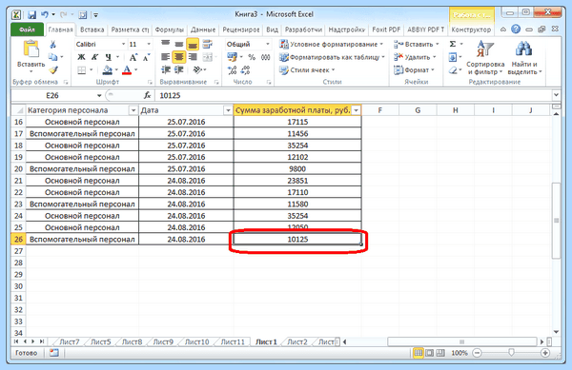Apply percent style number format
The image size is (572, 370).
click(x=252, y=57)
